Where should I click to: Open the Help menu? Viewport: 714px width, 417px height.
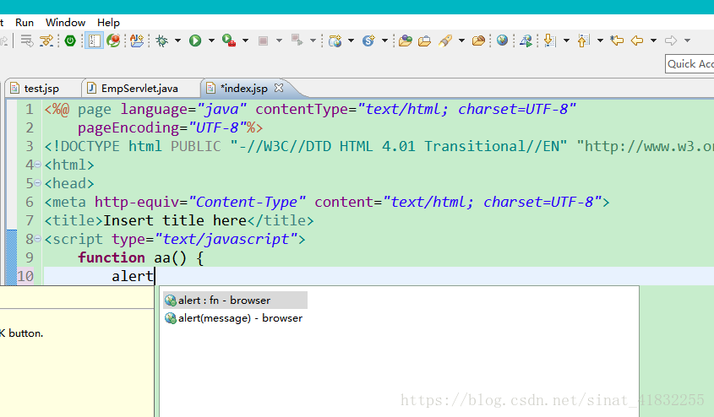[108, 23]
